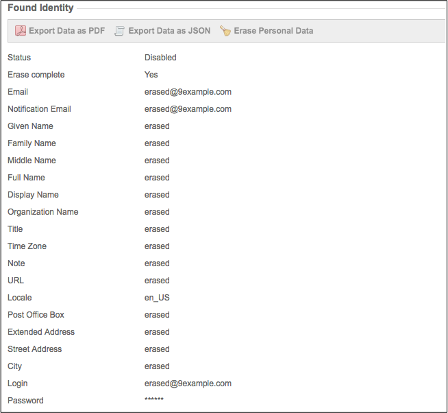Click the Given Name erased value
This screenshot has width=448, height=413.
pos(157,126)
